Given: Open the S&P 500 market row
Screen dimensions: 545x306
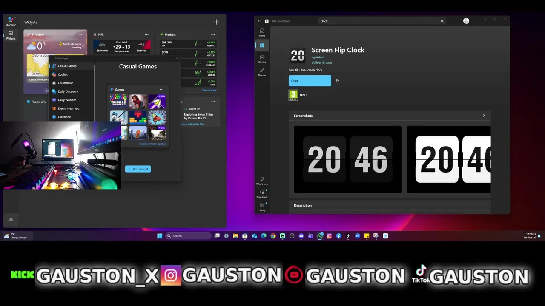Looking at the screenshot, I should (188, 43).
